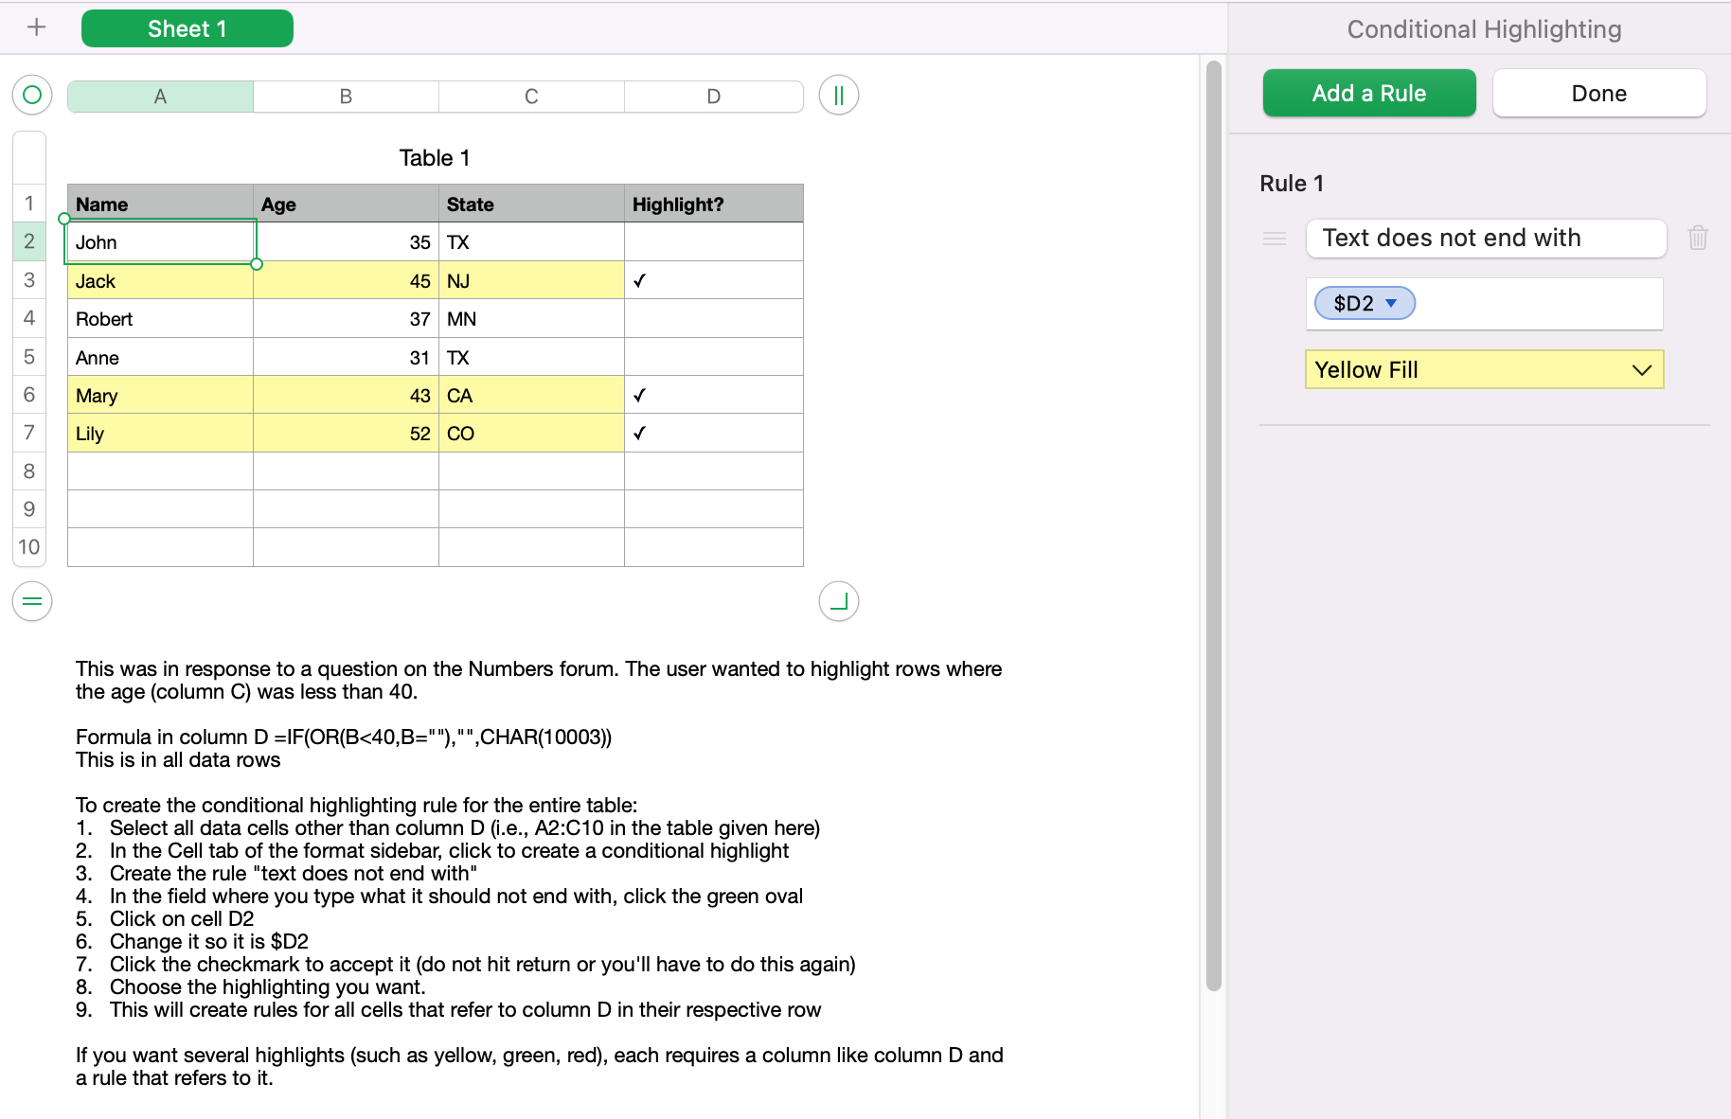The width and height of the screenshot is (1731, 1119).
Task: Click the checkmark icon in Jack's Highlight cell
Action: click(640, 280)
